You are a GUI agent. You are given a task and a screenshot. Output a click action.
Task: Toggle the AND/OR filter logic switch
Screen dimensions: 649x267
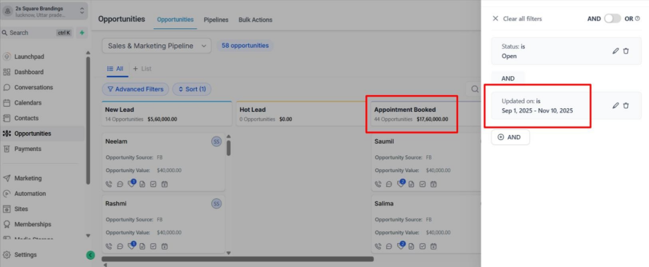click(612, 19)
